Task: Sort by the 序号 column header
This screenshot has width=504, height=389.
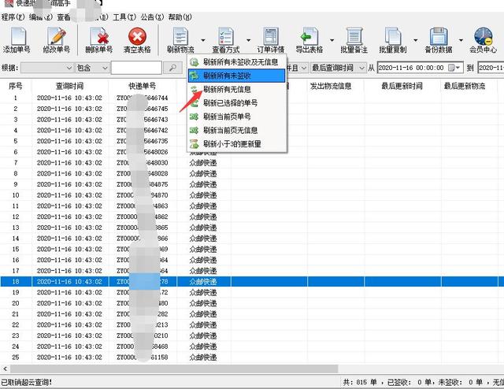Action: [16, 86]
